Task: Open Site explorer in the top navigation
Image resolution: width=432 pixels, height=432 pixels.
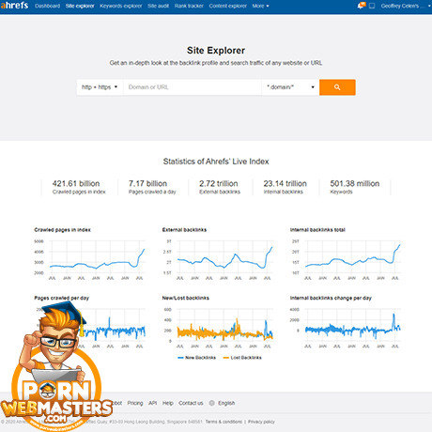Action: click(x=80, y=6)
